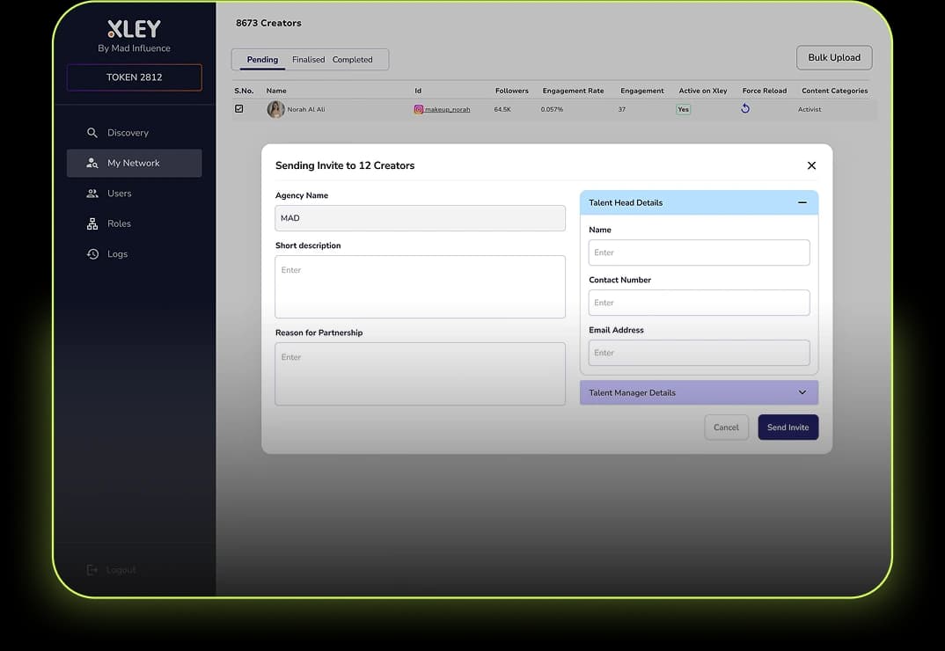Click the Followers column header

click(x=512, y=91)
